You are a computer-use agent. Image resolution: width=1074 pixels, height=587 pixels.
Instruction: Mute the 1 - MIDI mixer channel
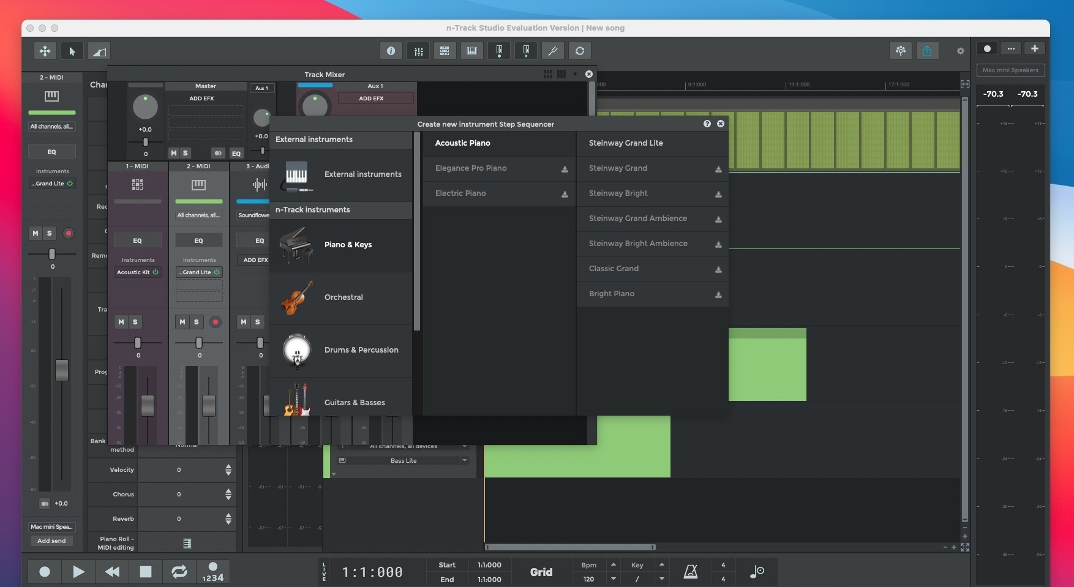[x=121, y=322]
